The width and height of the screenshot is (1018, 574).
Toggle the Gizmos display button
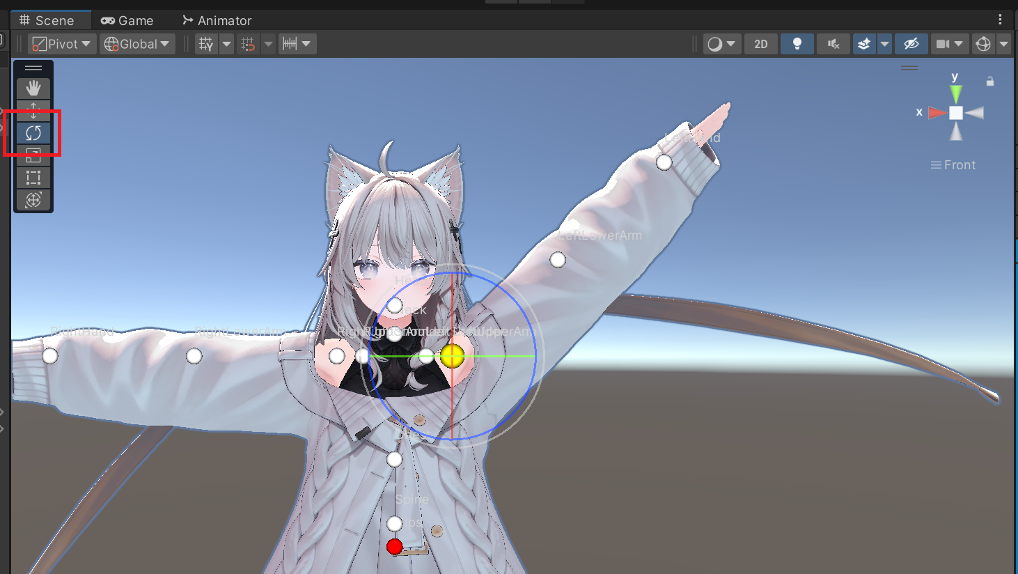point(983,44)
